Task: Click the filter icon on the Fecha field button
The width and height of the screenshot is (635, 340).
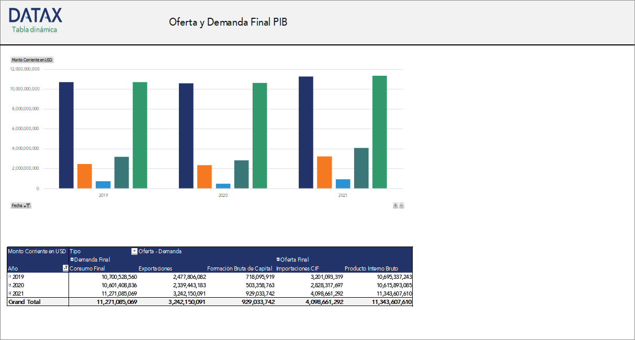Action: (x=28, y=204)
